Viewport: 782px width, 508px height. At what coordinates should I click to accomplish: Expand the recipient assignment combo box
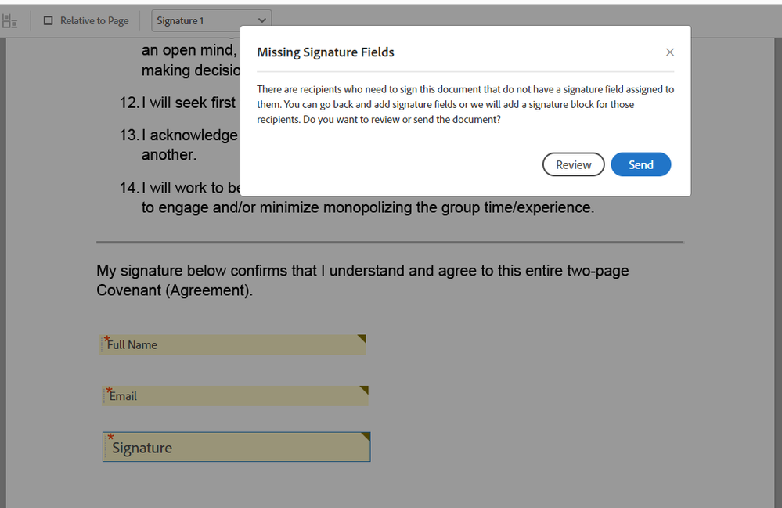click(x=211, y=20)
